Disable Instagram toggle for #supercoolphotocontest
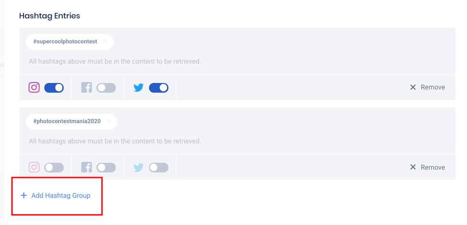This screenshot has width=467, height=225. pyautogui.click(x=54, y=88)
